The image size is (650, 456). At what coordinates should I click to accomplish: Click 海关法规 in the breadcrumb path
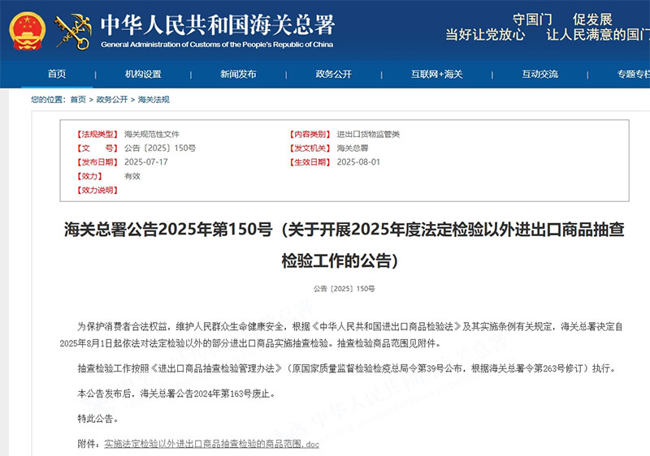click(x=154, y=100)
